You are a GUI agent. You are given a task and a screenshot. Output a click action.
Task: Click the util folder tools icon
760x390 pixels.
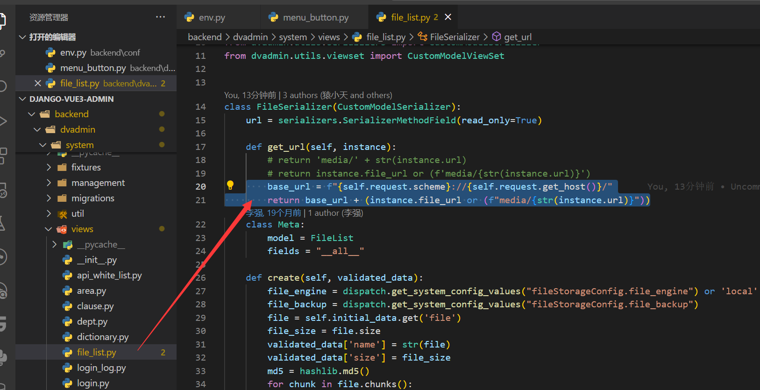62,214
